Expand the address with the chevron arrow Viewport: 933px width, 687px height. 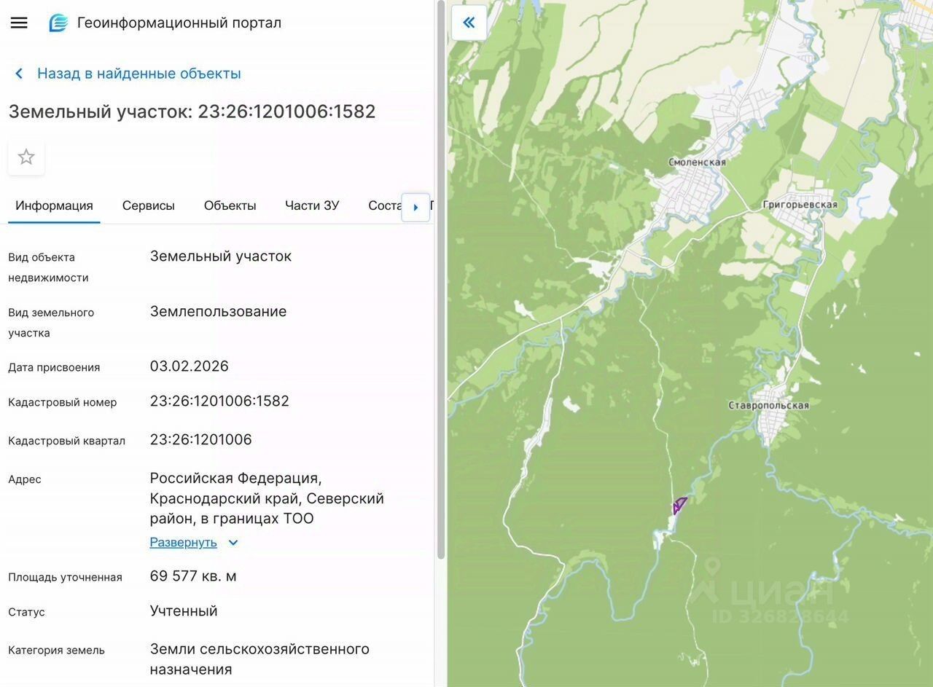click(x=233, y=543)
